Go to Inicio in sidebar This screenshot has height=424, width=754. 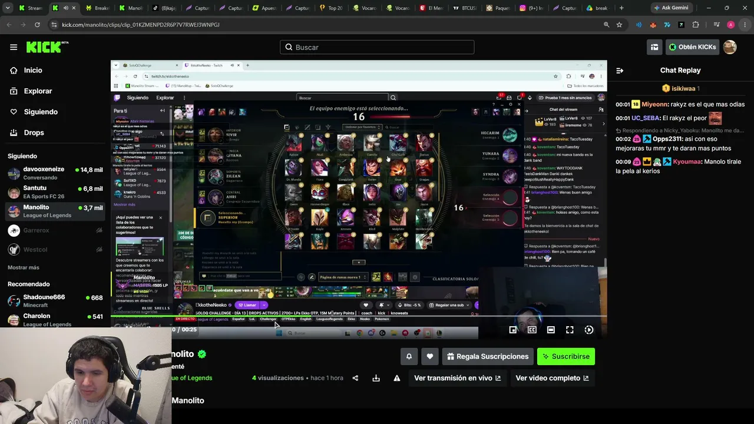tap(33, 70)
